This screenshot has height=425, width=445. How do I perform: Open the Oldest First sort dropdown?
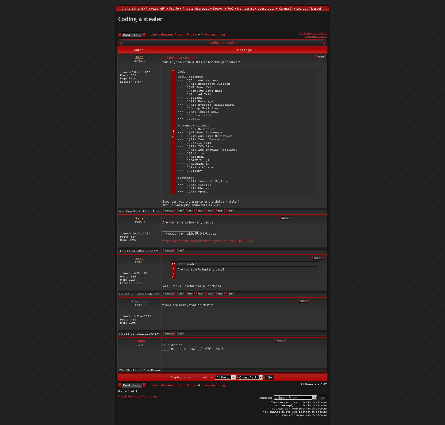[x=250, y=377]
